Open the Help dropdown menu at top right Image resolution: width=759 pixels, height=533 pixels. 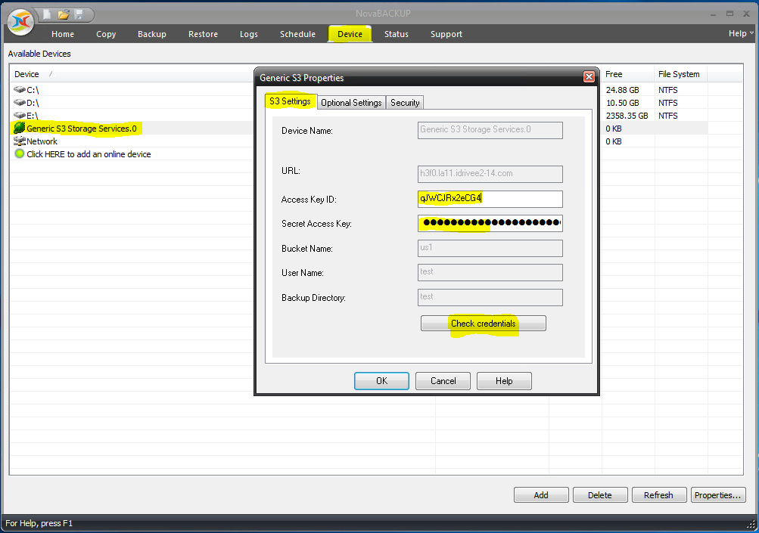coord(741,33)
